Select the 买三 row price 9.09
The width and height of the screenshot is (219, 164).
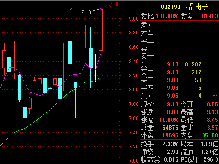click(173, 80)
